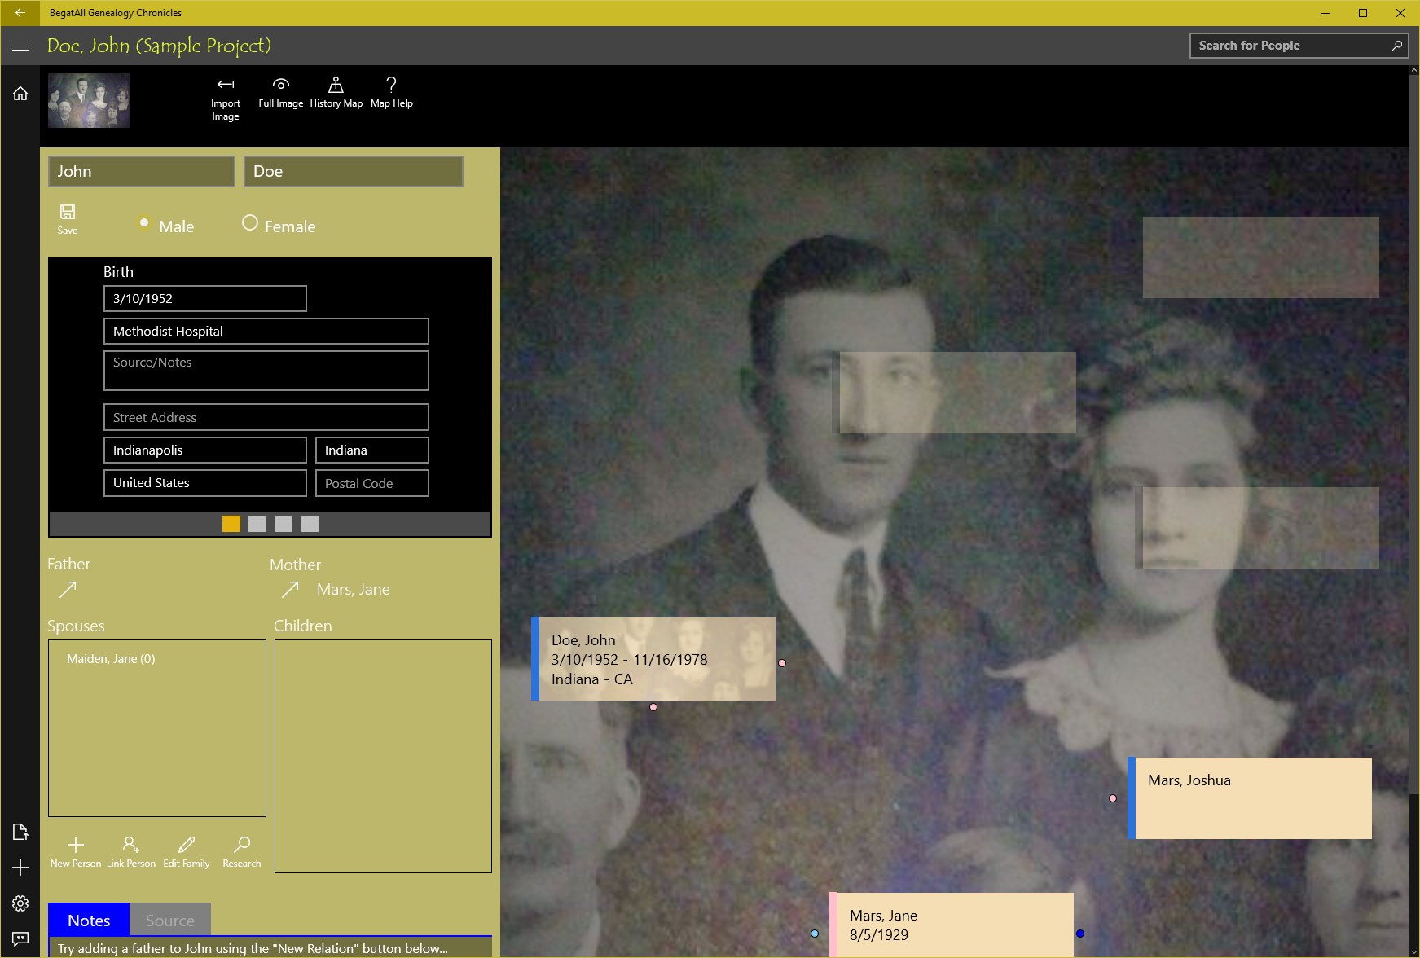Go back using the title bar arrow
The height and width of the screenshot is (958, 1420).
tap(20, 13)
